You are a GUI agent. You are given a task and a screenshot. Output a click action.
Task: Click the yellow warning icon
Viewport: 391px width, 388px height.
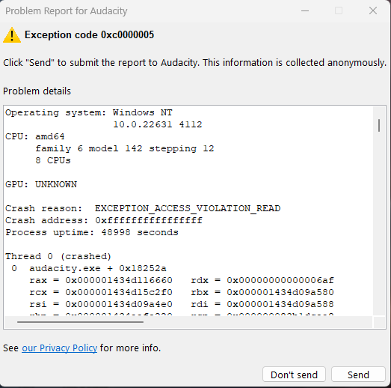click(12, 35)
